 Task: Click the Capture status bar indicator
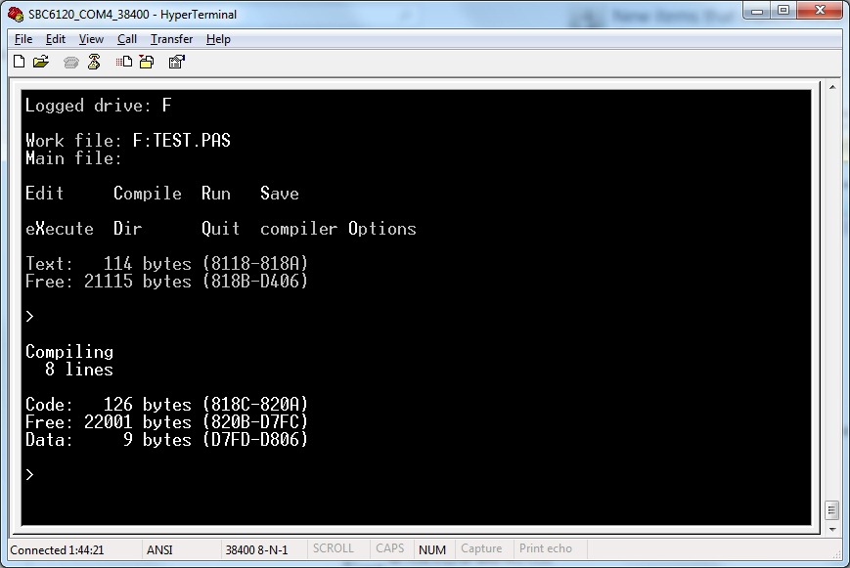481,549
